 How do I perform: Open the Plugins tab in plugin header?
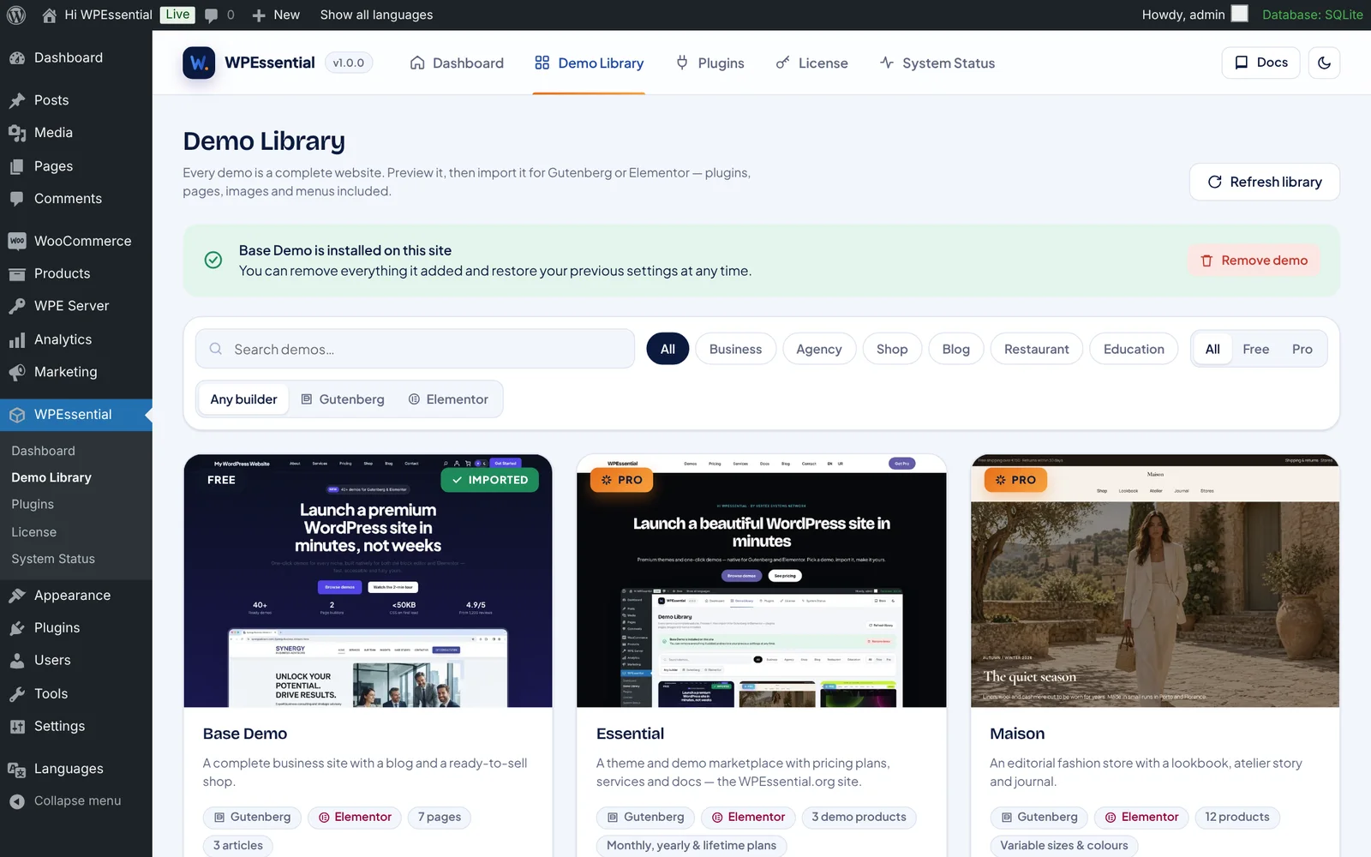click(x=709, y=63)
